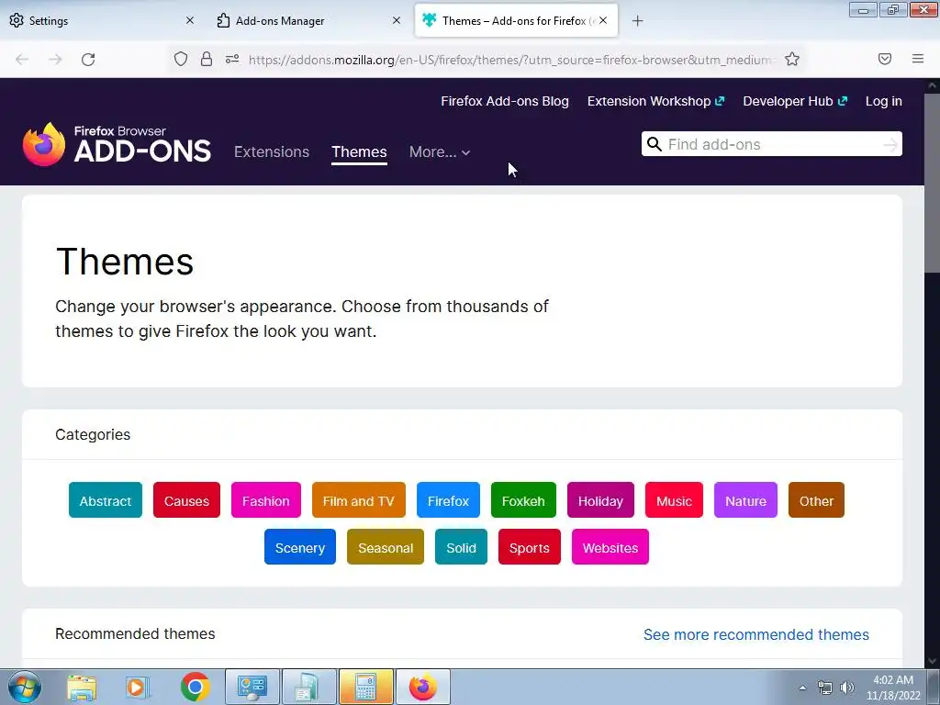Open the Themes navigation link
940x705 pixels.
tap(359, 152)
